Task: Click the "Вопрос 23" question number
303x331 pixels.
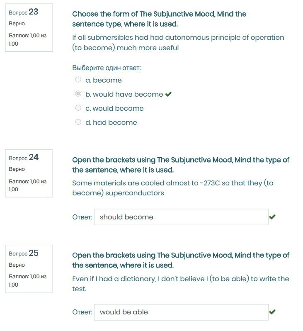Action: 24,12
